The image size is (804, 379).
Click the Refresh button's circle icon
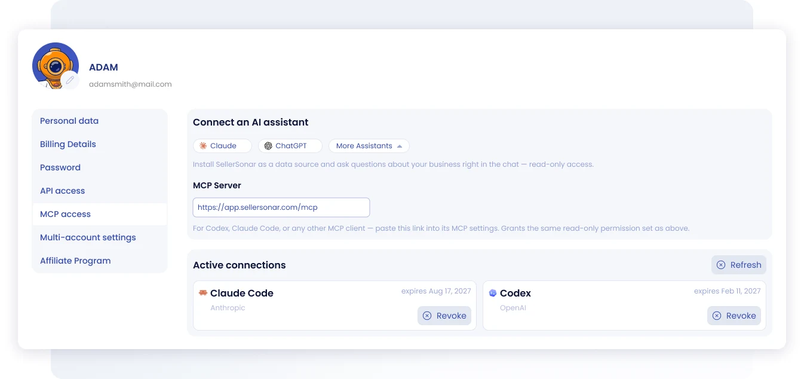click(721, 265)
